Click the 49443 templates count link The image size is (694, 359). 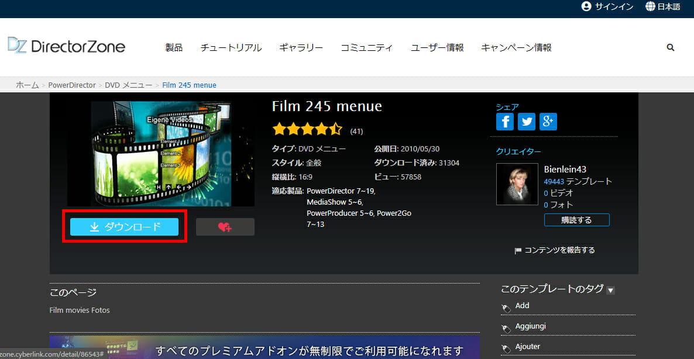pyautogui.click(x=554, y=181)
